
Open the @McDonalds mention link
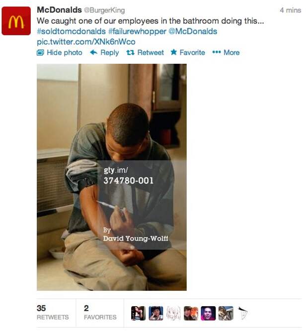(x=193, y=31)
